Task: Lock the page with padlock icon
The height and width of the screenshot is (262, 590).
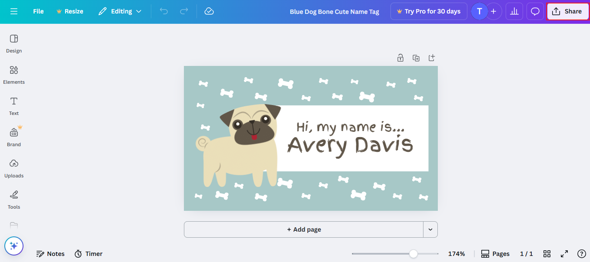Action: click(x=400, y=58)
